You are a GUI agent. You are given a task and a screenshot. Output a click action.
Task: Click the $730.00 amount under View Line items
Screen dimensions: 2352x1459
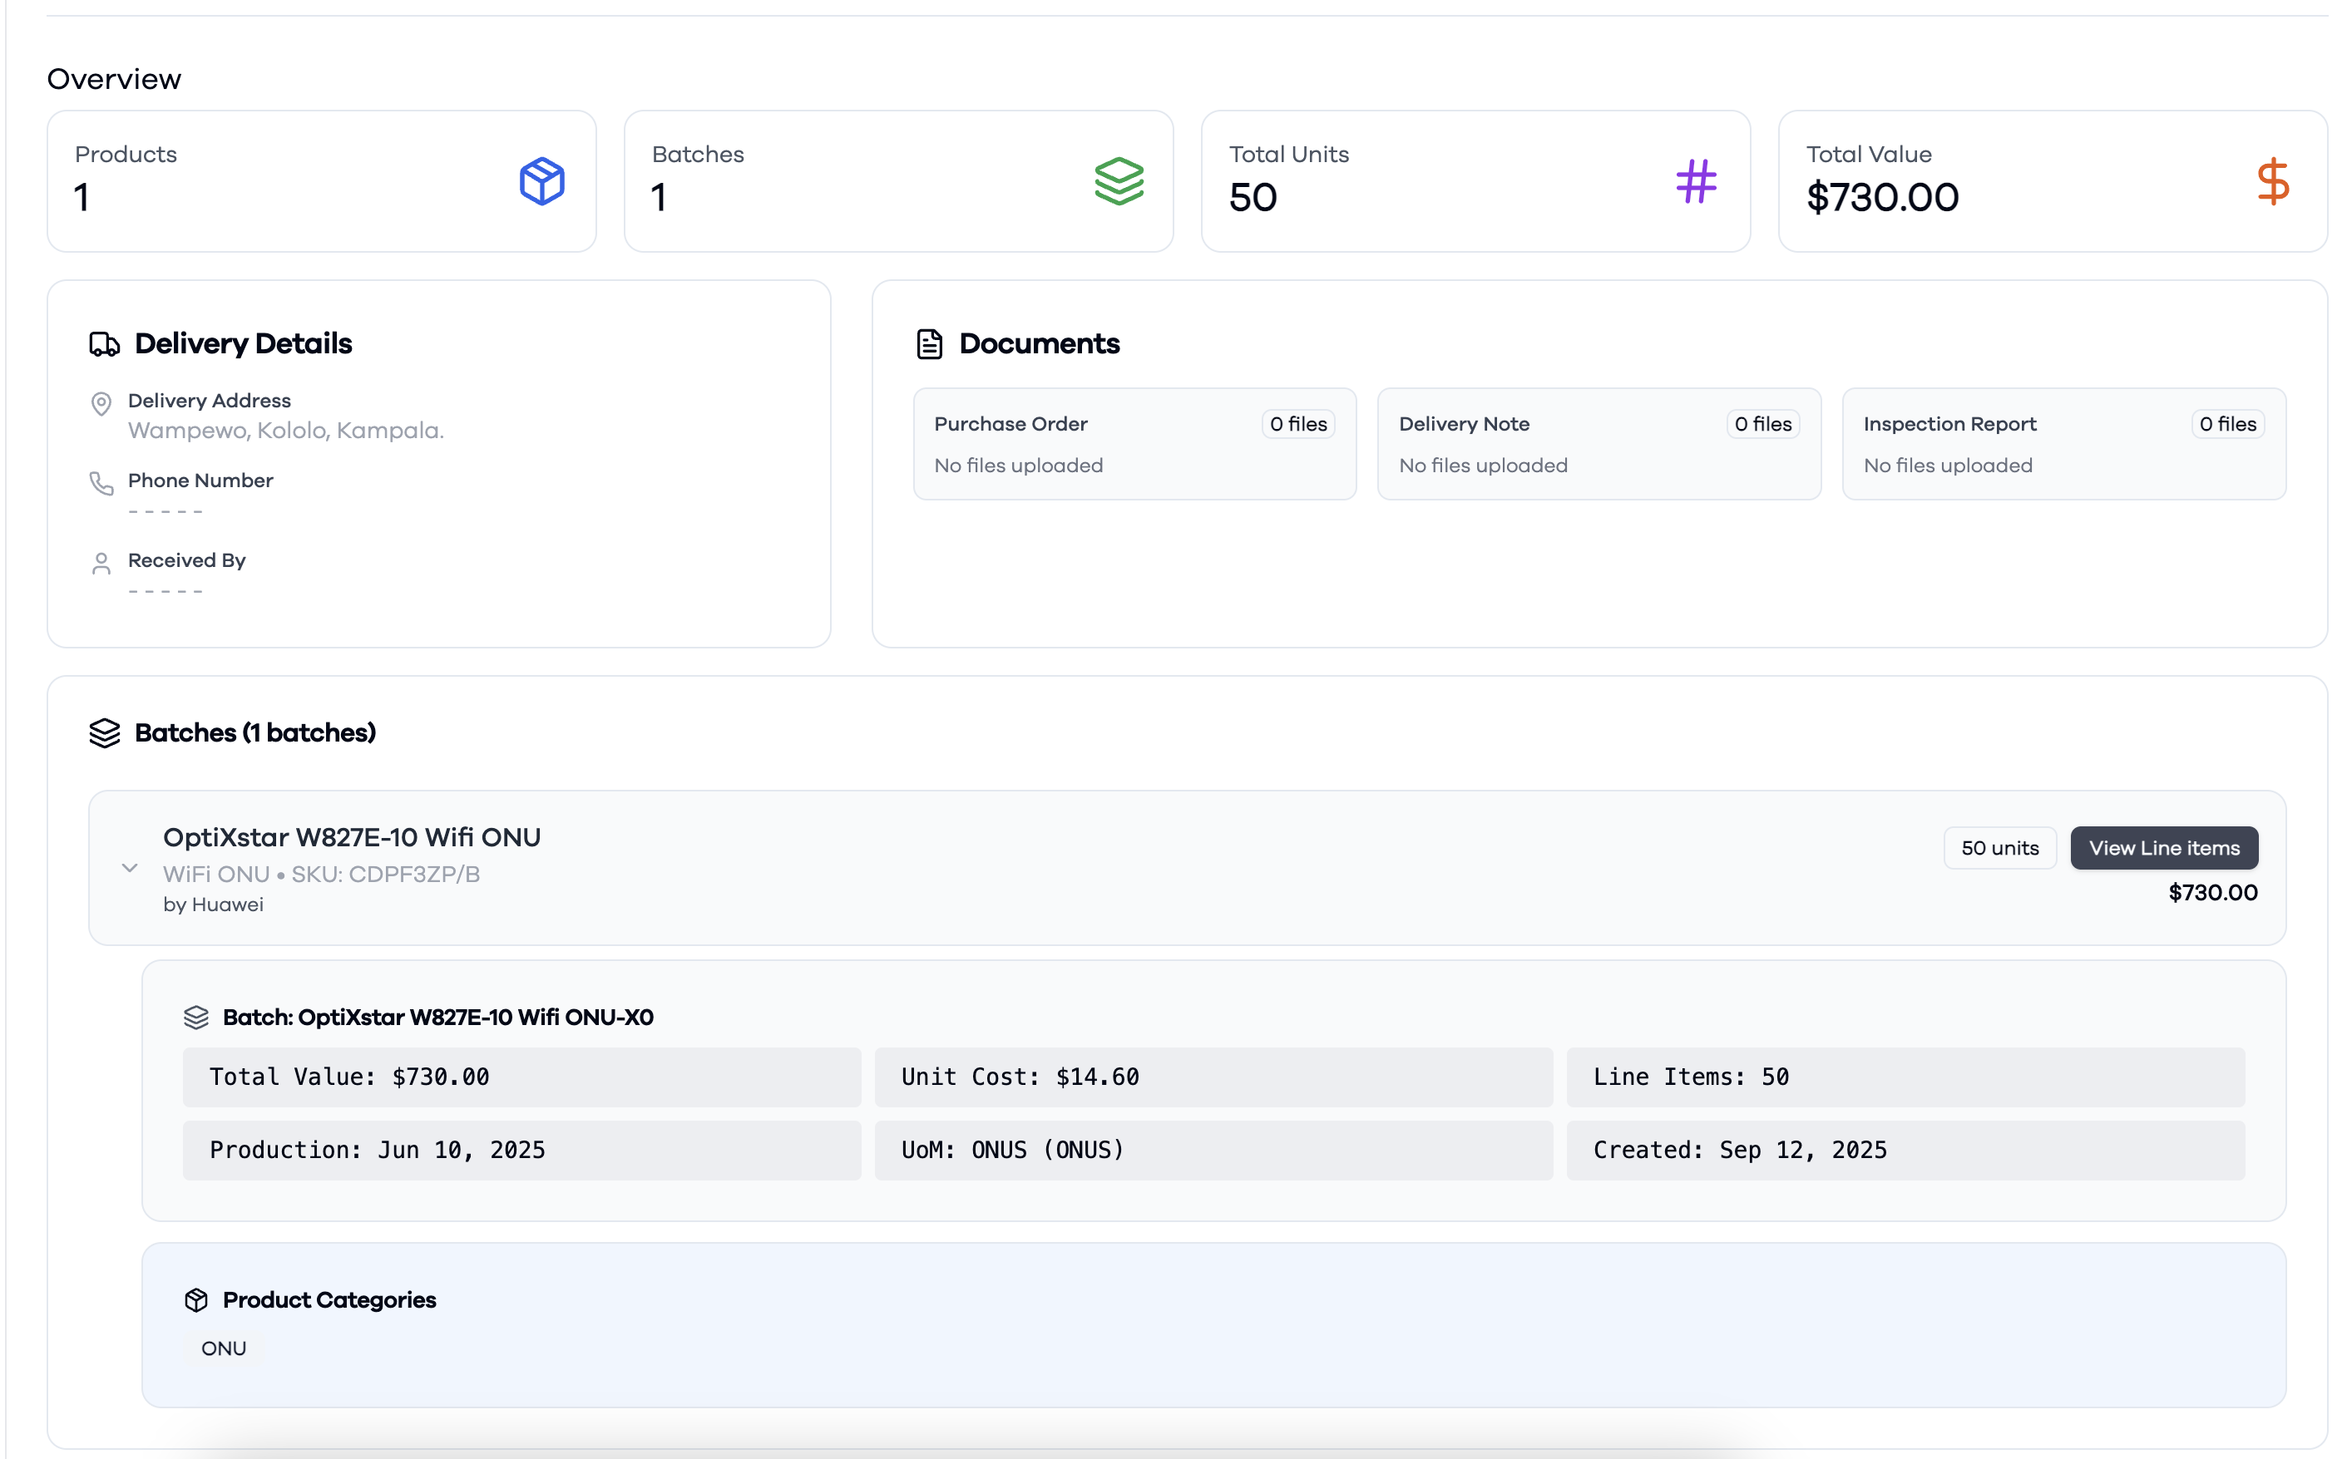pyautogui.click(x=2212, y=893)
